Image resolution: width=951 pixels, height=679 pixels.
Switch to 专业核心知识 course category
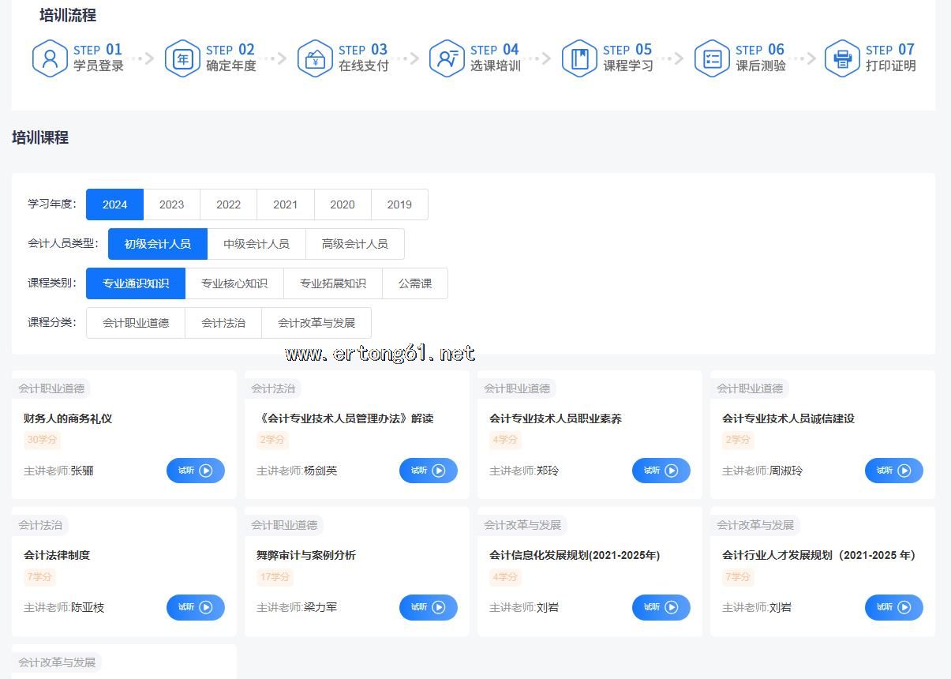234,283
